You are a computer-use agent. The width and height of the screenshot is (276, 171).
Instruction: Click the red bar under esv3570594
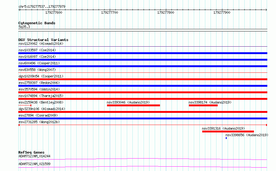click(x=143, y=92)
